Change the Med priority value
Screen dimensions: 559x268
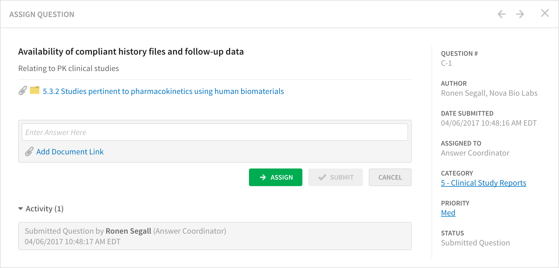(448, 213)
